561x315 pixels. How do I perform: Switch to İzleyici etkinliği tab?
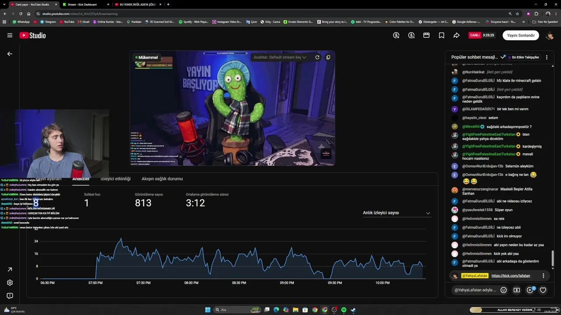click(116, 178)
